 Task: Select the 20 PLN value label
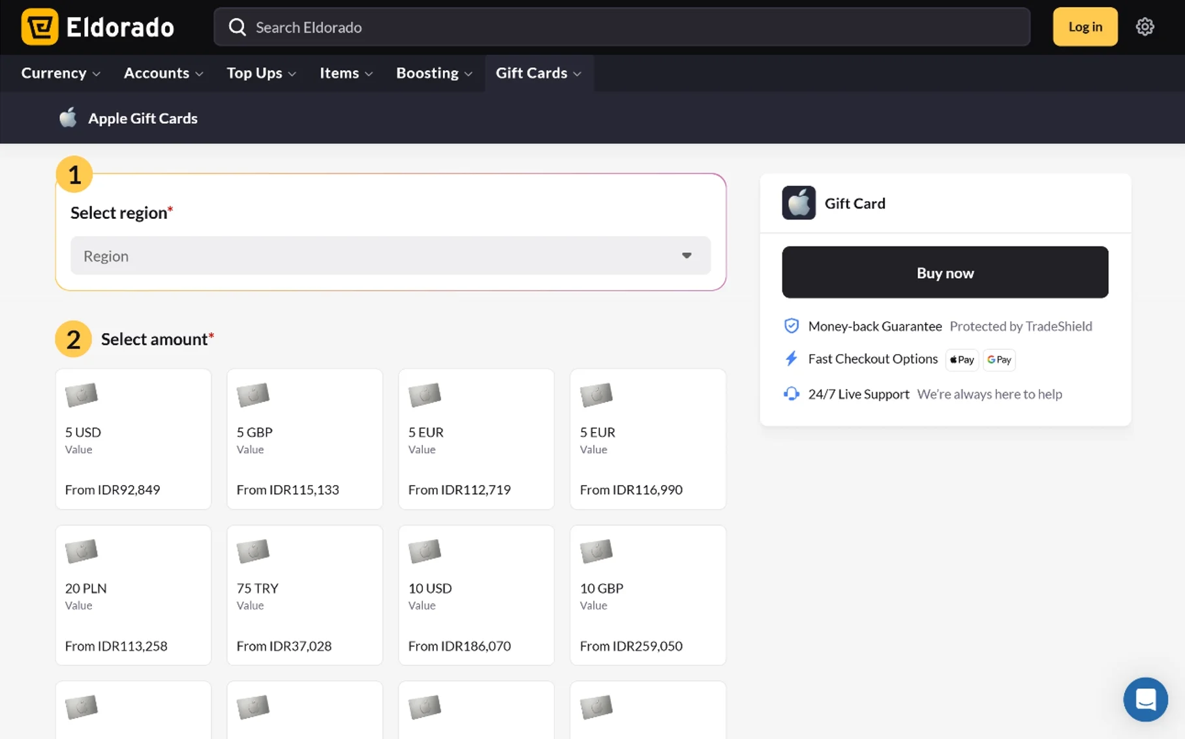click(x=85, y=588)
